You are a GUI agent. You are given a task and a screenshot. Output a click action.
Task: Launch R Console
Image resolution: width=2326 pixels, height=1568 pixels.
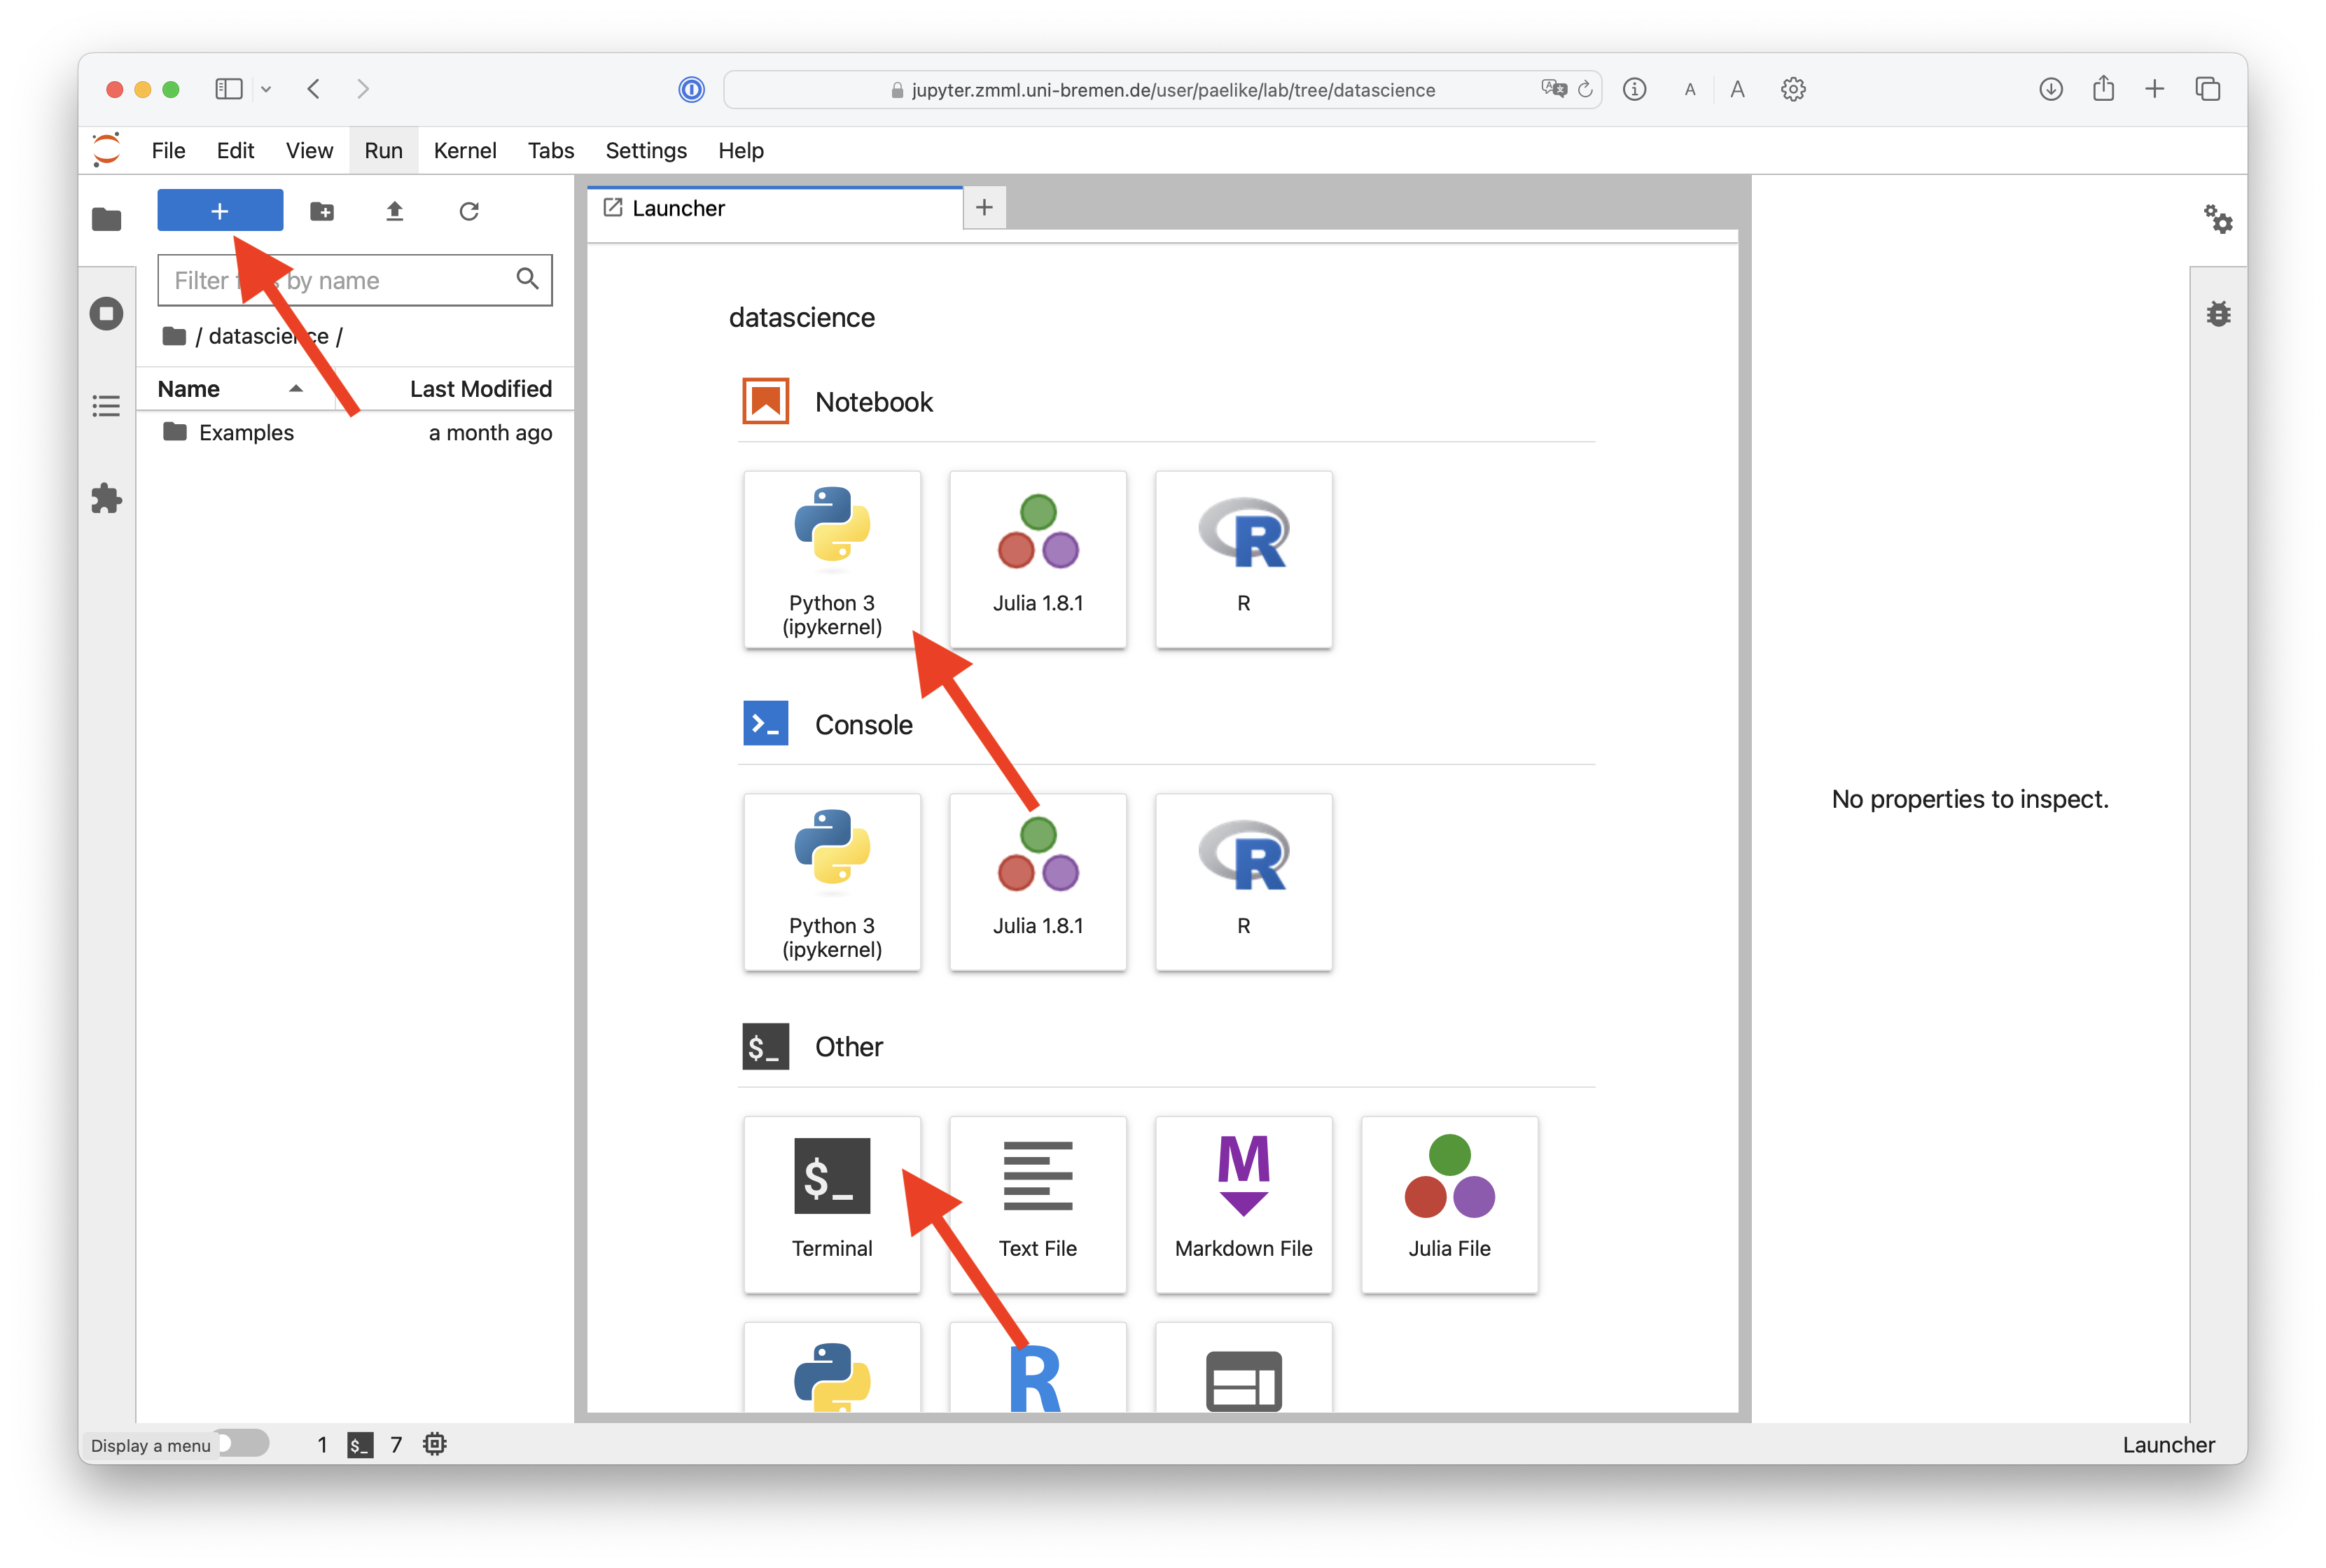pos(1243,882)
